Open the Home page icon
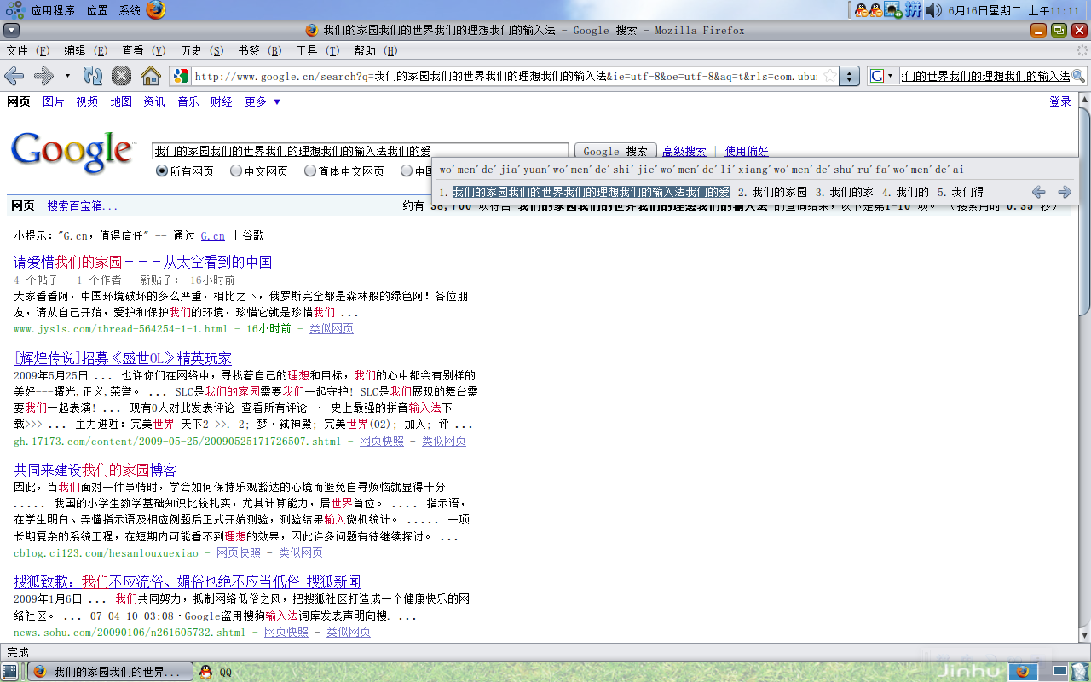1091x682 pixels. tap(151, 76)
